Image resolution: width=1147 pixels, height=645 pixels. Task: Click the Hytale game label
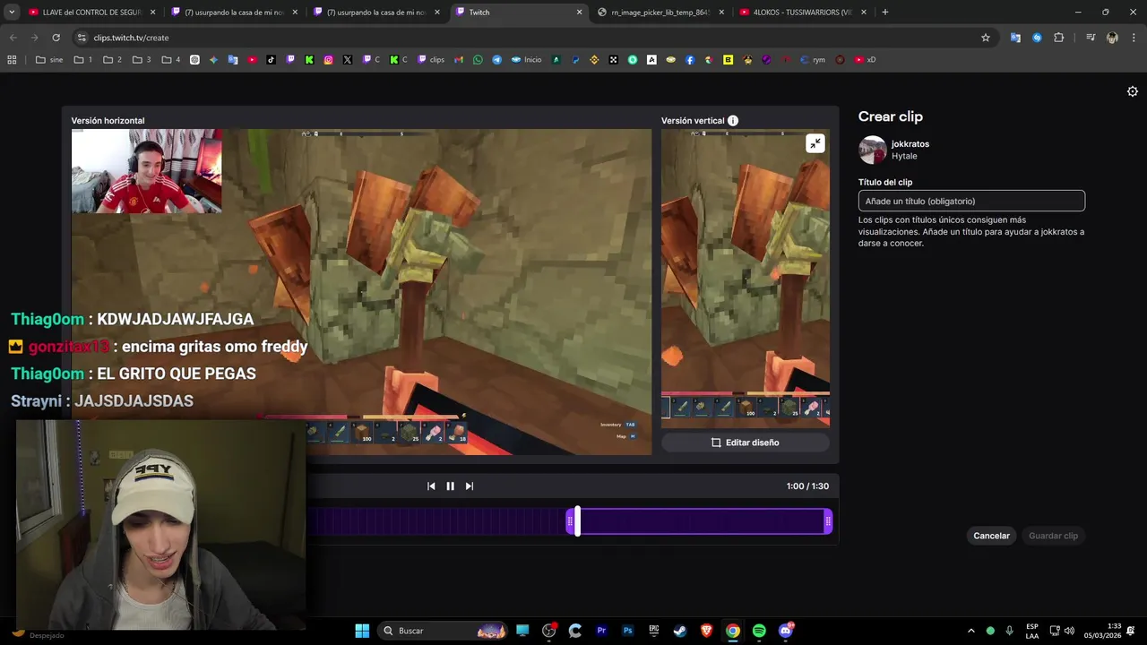pyautogui.click(x=904, y=156)
